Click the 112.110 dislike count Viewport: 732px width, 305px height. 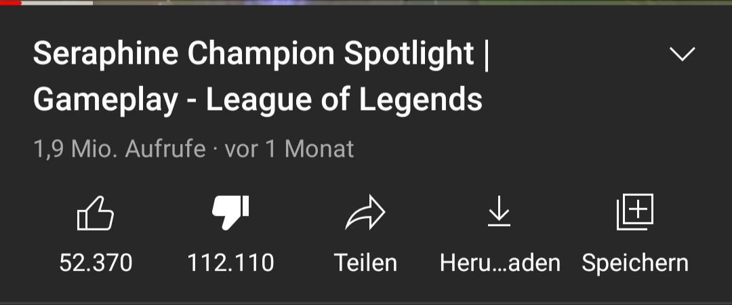[x=230, y=263]
